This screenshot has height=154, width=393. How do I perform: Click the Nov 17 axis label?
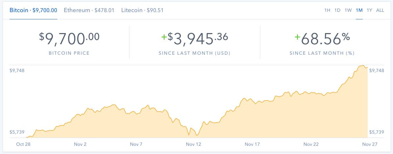252,144
